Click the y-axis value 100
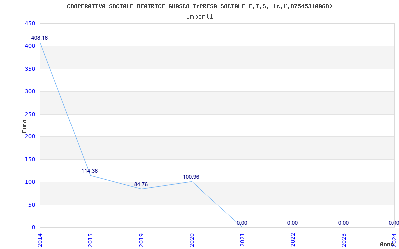This screenshot has width=399, height=249. pyautogui.click(x=30, y=182)
